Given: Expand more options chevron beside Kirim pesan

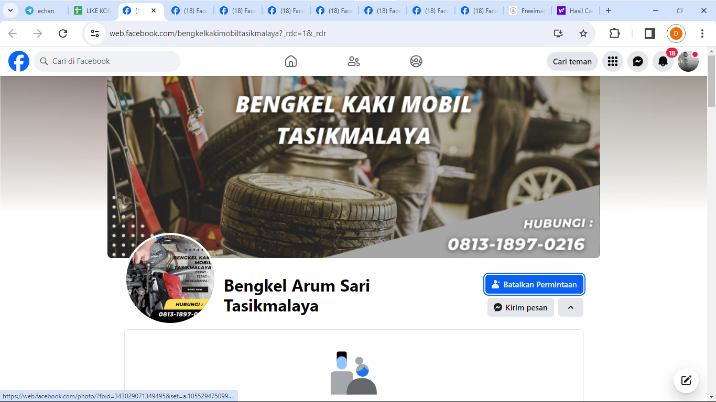Looking at the screenshot, I should pyautogui.click(x=571, y=307).
